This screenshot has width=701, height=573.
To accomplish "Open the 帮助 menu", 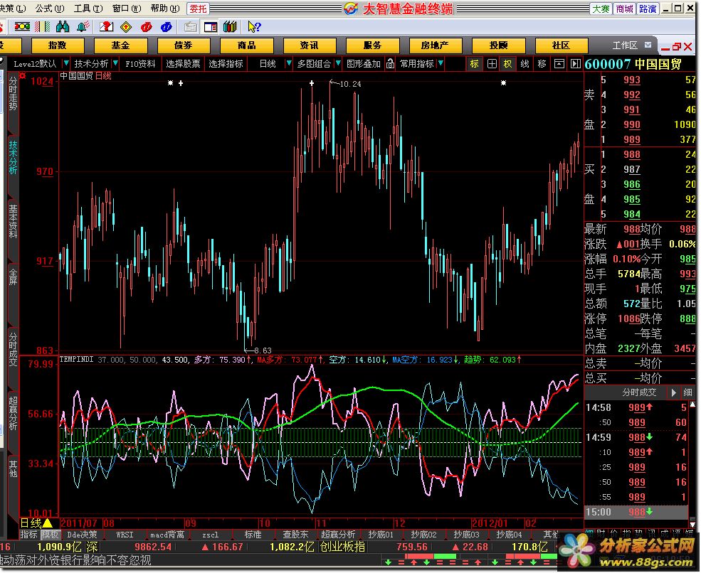I will click(x=165, y=9).
